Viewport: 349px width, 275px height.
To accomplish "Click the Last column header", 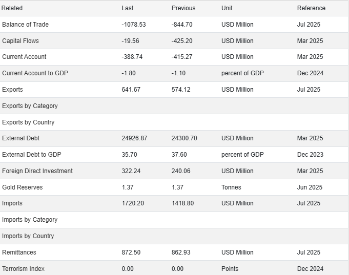I will 128,8.
